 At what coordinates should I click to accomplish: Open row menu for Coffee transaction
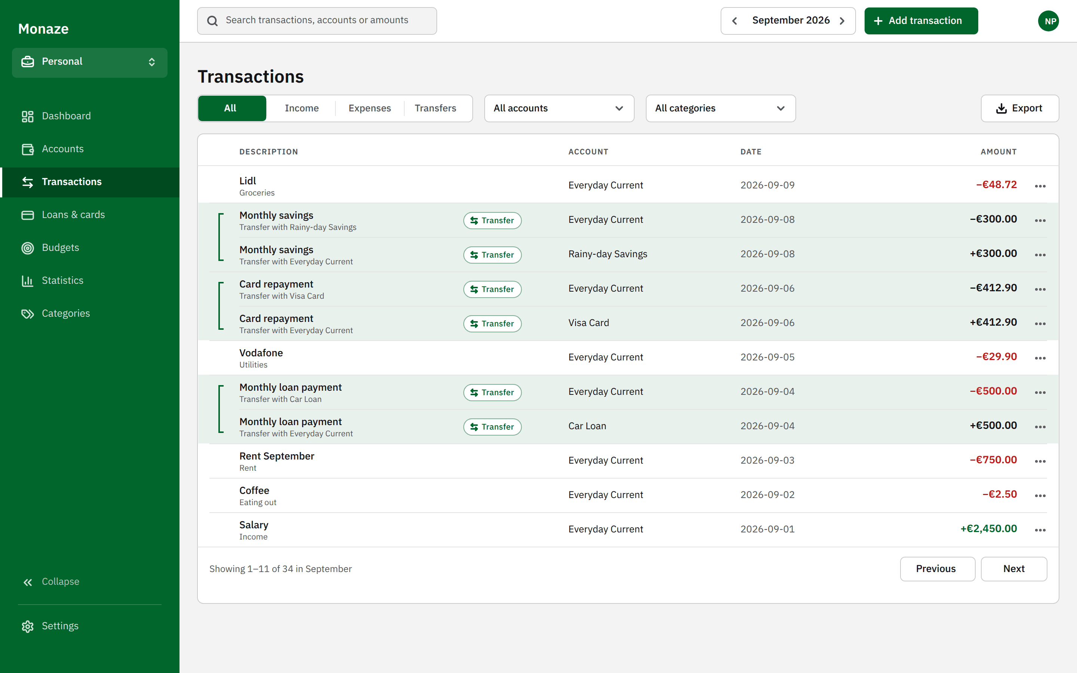click(x=1040, y=495)
